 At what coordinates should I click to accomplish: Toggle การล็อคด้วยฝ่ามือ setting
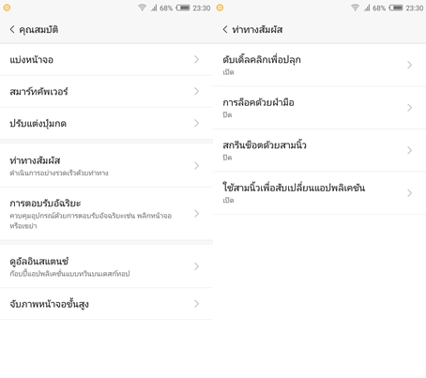[x=319, y=108]
